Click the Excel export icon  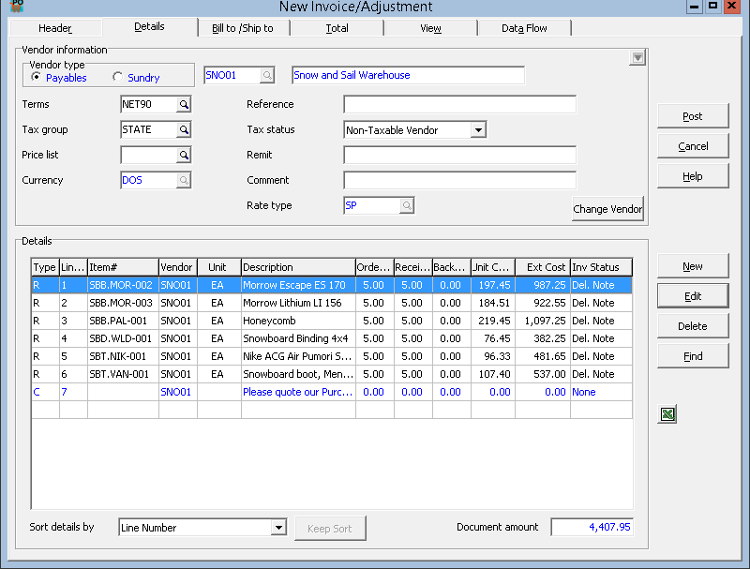tap(667, 414)
